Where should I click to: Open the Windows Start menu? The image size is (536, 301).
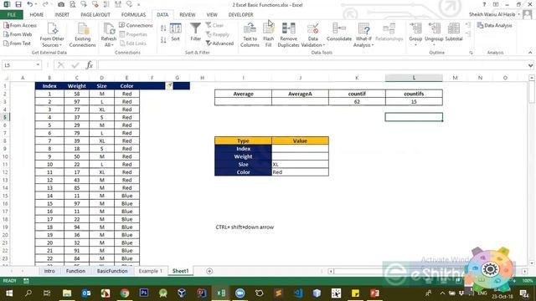coord(9,293)
